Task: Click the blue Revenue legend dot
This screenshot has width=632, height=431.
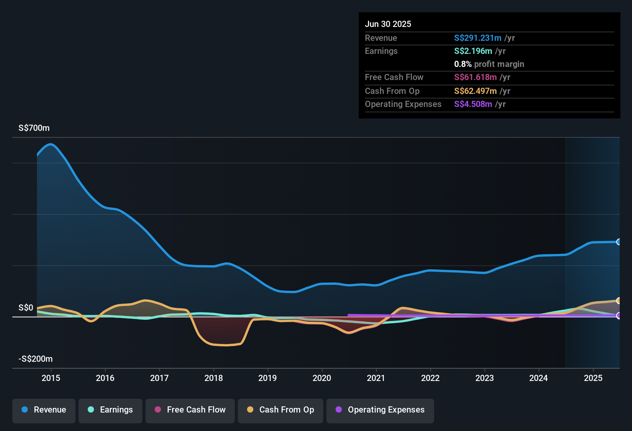Action: [x=25, y=409]
